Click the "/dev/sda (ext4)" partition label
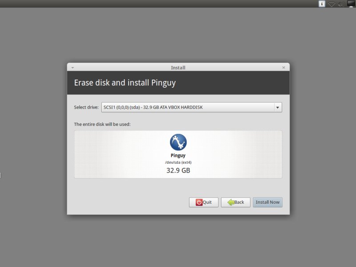The height and width of the screenshot is (267, 356). [178, 162]
